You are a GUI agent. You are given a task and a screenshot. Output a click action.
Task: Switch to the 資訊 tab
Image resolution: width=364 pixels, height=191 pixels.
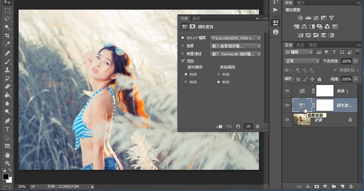[x=196, y=18]
